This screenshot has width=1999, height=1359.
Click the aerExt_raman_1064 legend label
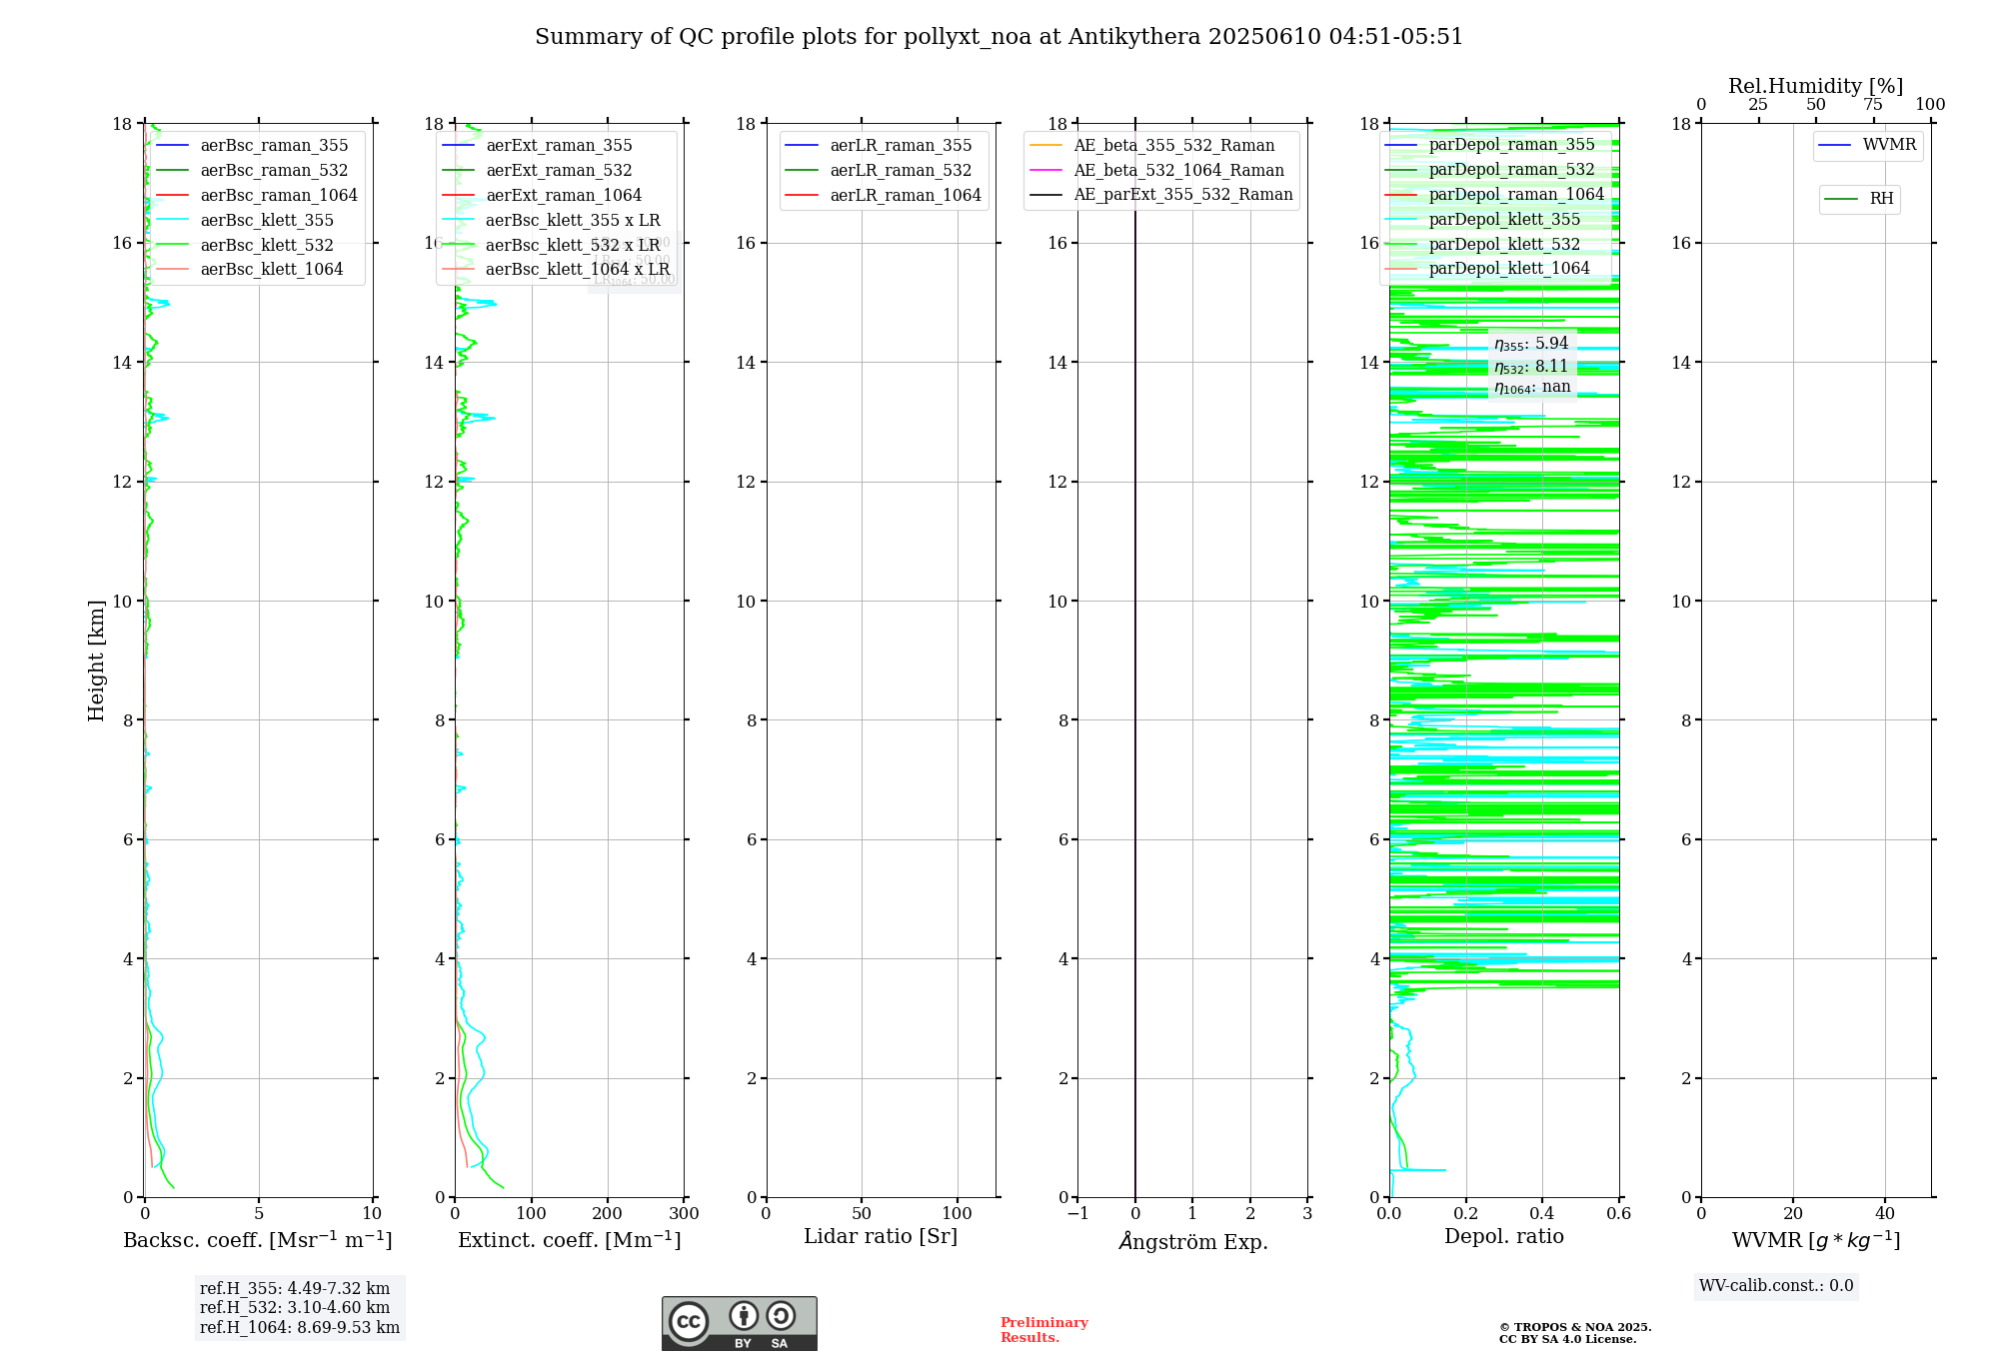point(564,196)
